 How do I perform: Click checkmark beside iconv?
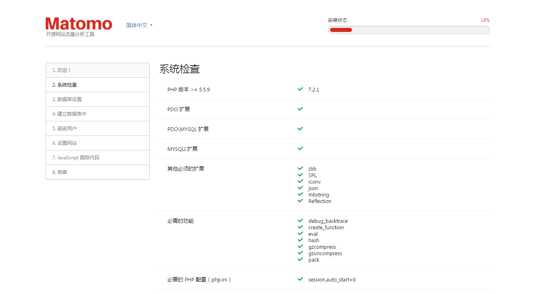300,181
